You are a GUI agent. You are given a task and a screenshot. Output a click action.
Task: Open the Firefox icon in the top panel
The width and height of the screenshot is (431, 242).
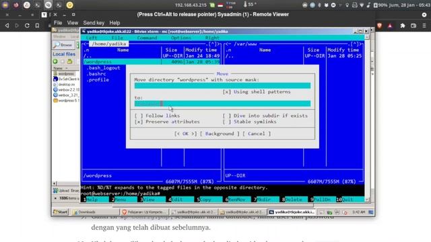(16, 5)
